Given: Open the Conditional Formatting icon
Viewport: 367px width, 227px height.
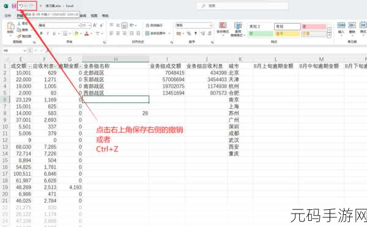Looking at the screenshot, I should pyautogui.click(x=223, y=25).
